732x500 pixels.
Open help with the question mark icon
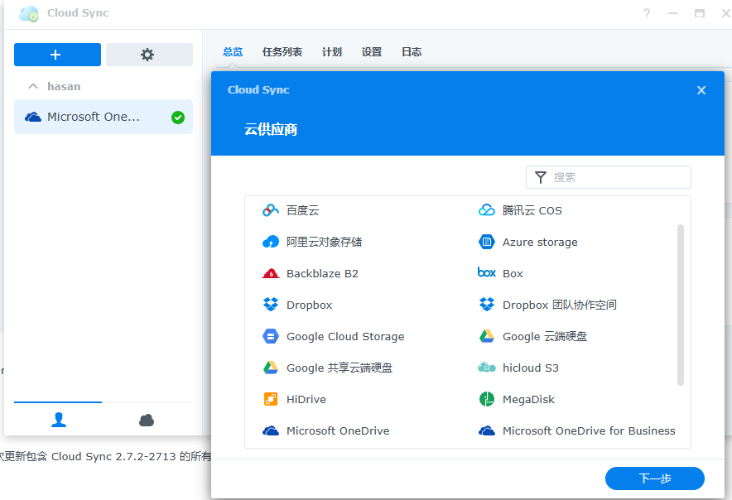[647, 13]
